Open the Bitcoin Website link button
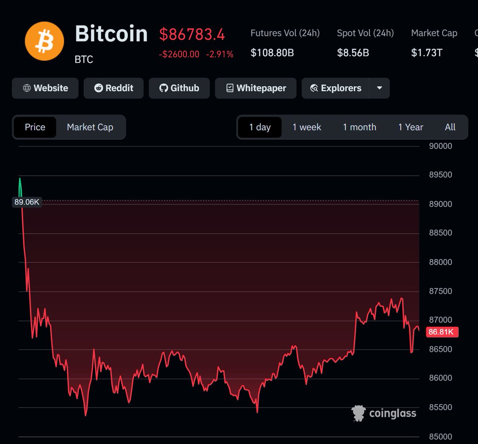The width and height of the screenshot is (478, 444). click(x=45, y=88)
